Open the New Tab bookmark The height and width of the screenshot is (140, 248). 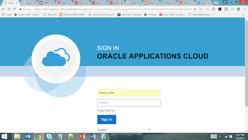50,15
